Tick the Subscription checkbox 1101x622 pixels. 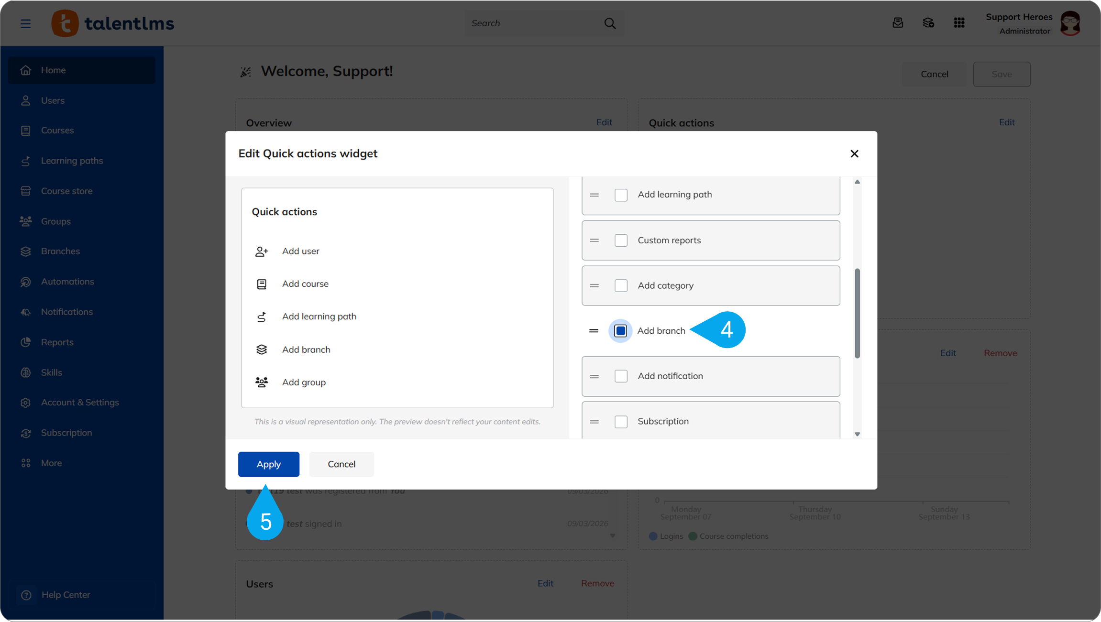[x=621, y=422]
